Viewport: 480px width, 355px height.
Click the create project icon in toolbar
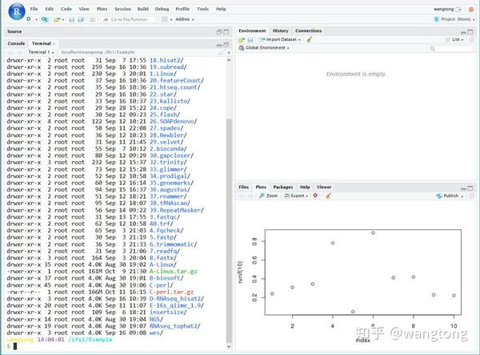click(x=45, y=19)
